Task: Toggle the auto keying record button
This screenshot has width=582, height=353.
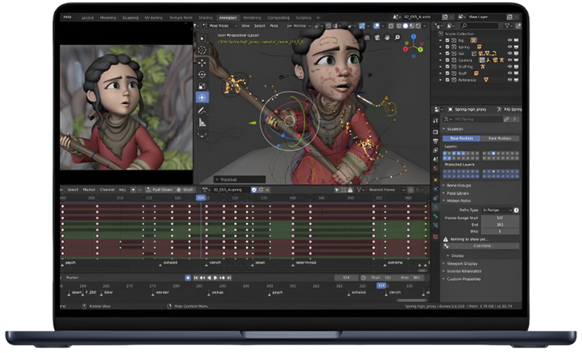Action: 188,277
